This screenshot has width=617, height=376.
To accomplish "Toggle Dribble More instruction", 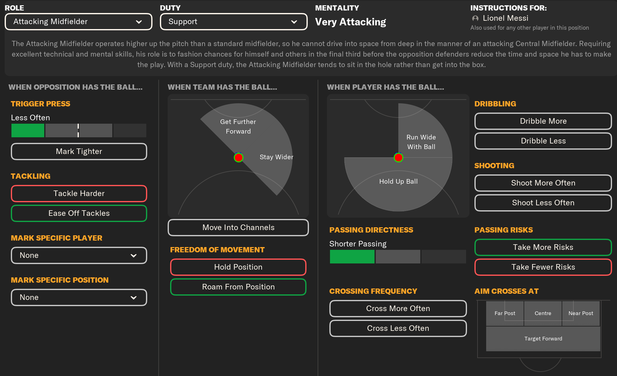I will 543,121.
